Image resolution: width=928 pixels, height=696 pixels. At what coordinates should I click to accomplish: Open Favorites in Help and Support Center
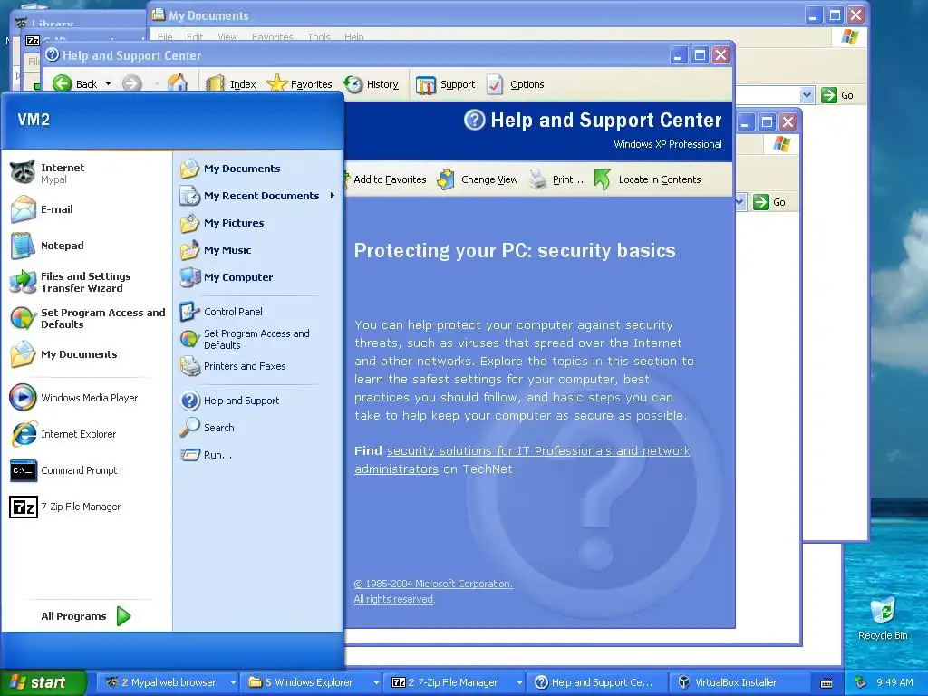[299, 84]
